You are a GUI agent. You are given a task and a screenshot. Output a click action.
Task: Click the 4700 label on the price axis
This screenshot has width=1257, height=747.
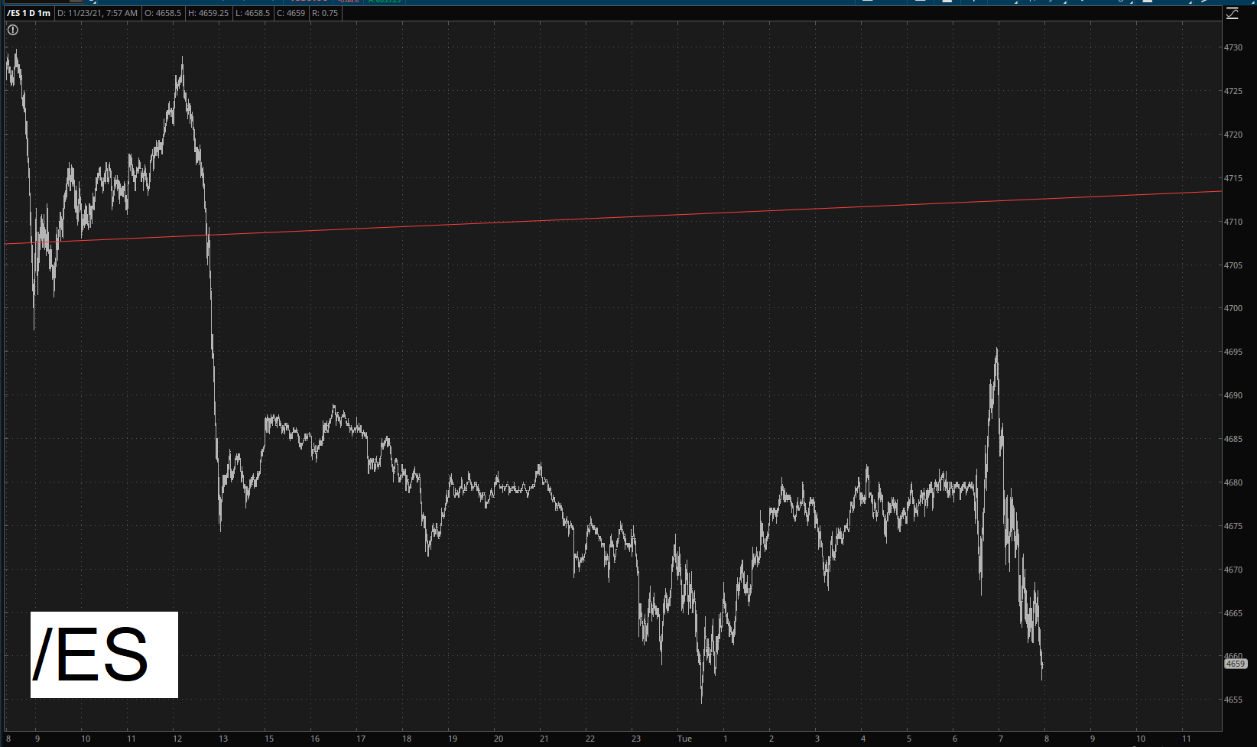coord(1233,308)
